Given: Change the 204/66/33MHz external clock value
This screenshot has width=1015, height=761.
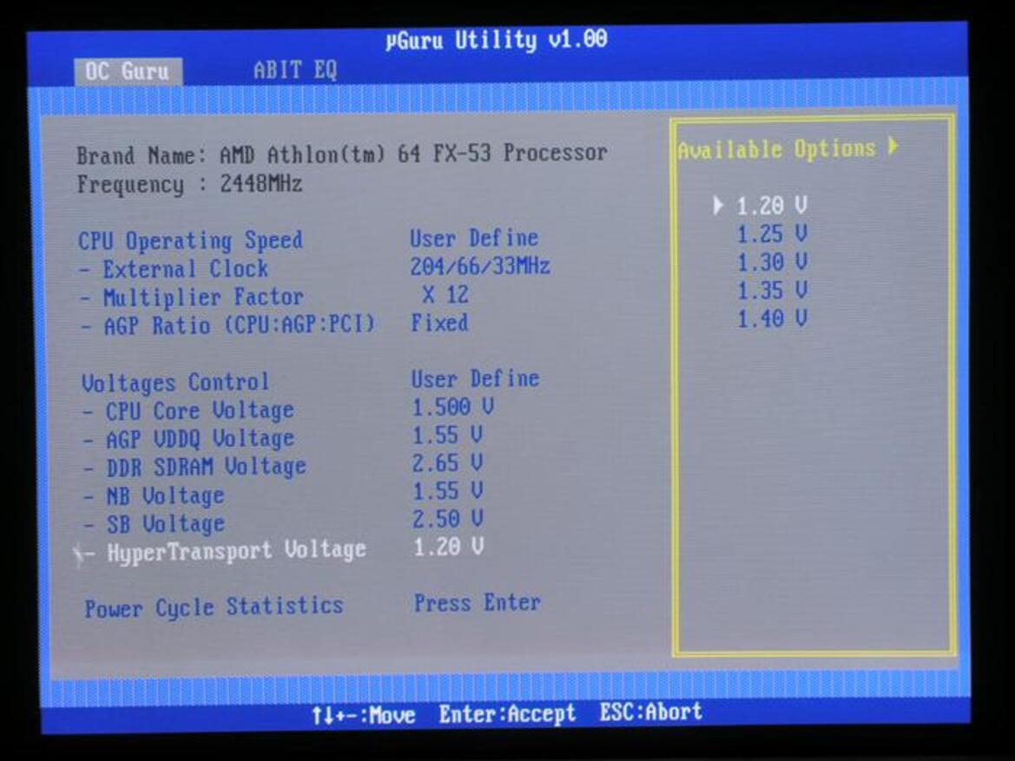Looking at the screenshot, I should tap(479, 266).
